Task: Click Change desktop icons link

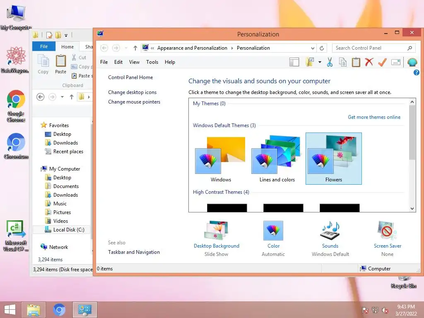Action: tap(132, 92)
